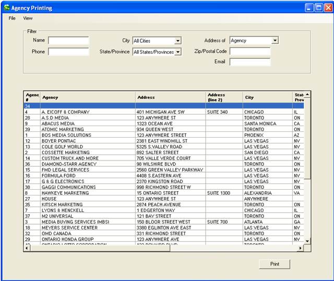This screenshot has width=334, height=281.
Task: Focus the Phone filter field
Action: coord(68,52)
